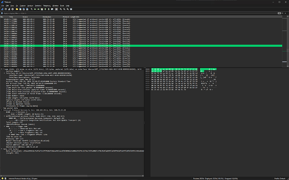
Task: Click the Normal size zoom icon
Action: [67, 9]
